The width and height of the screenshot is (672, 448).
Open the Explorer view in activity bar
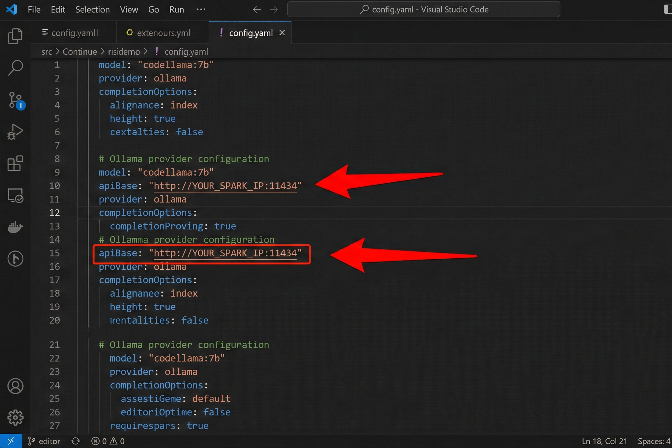[x=15, y=36]
